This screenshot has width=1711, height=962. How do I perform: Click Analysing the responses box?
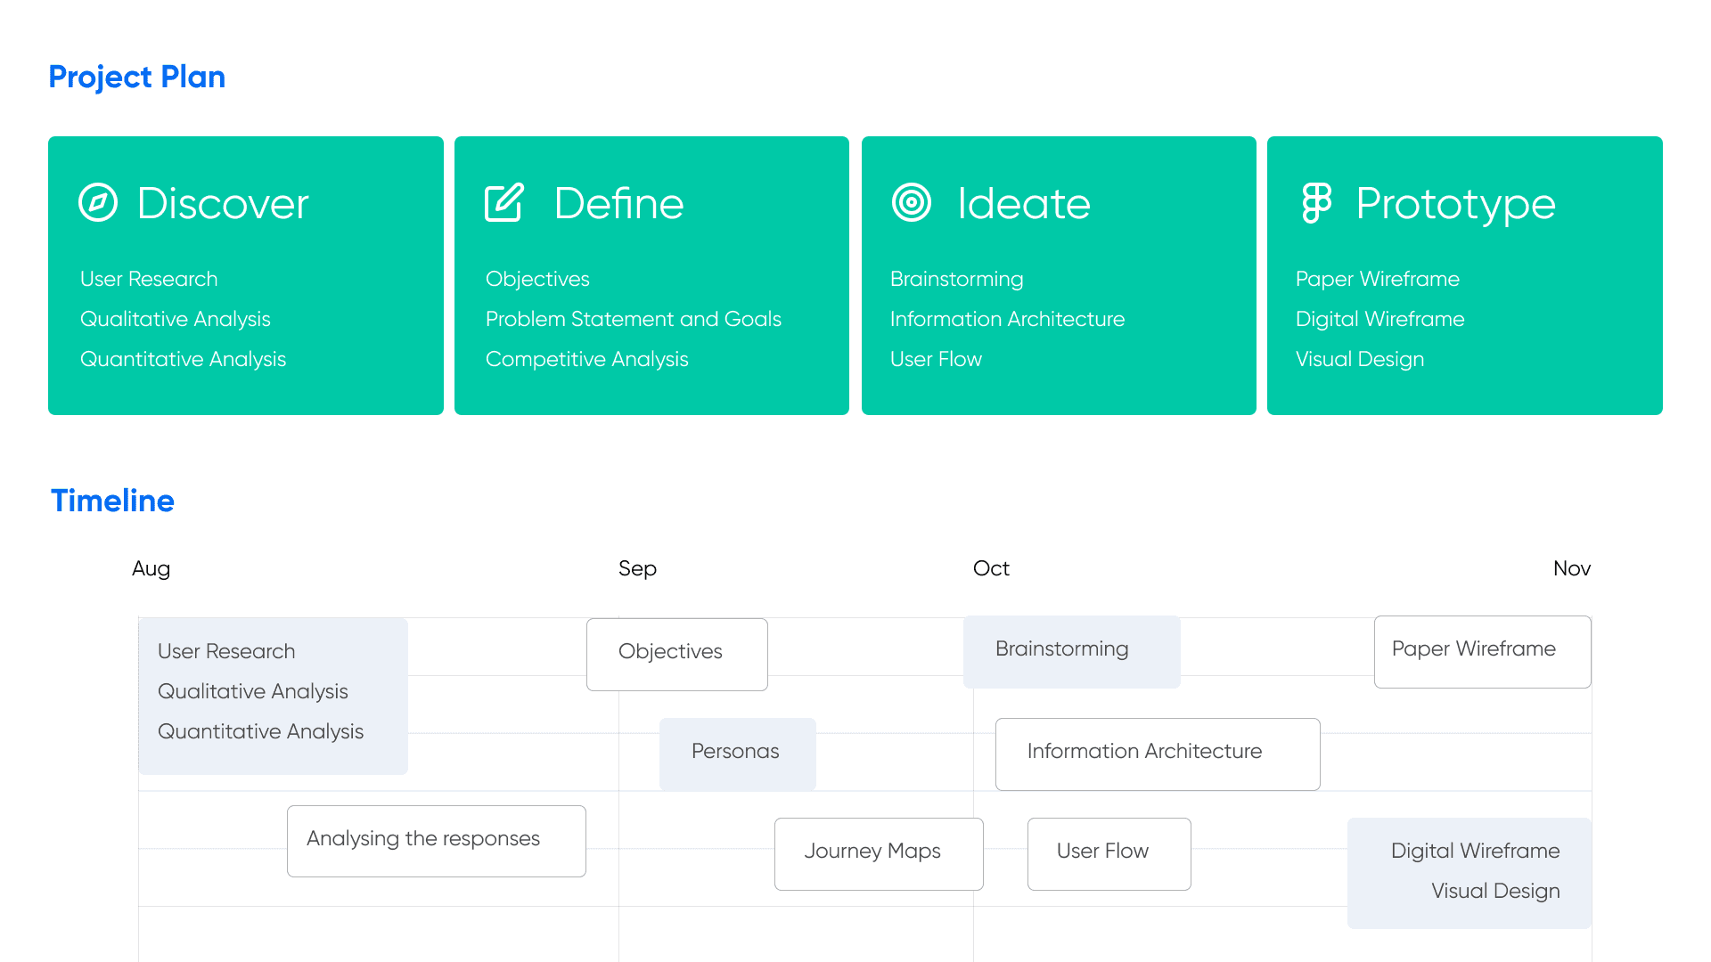[436, 841]
